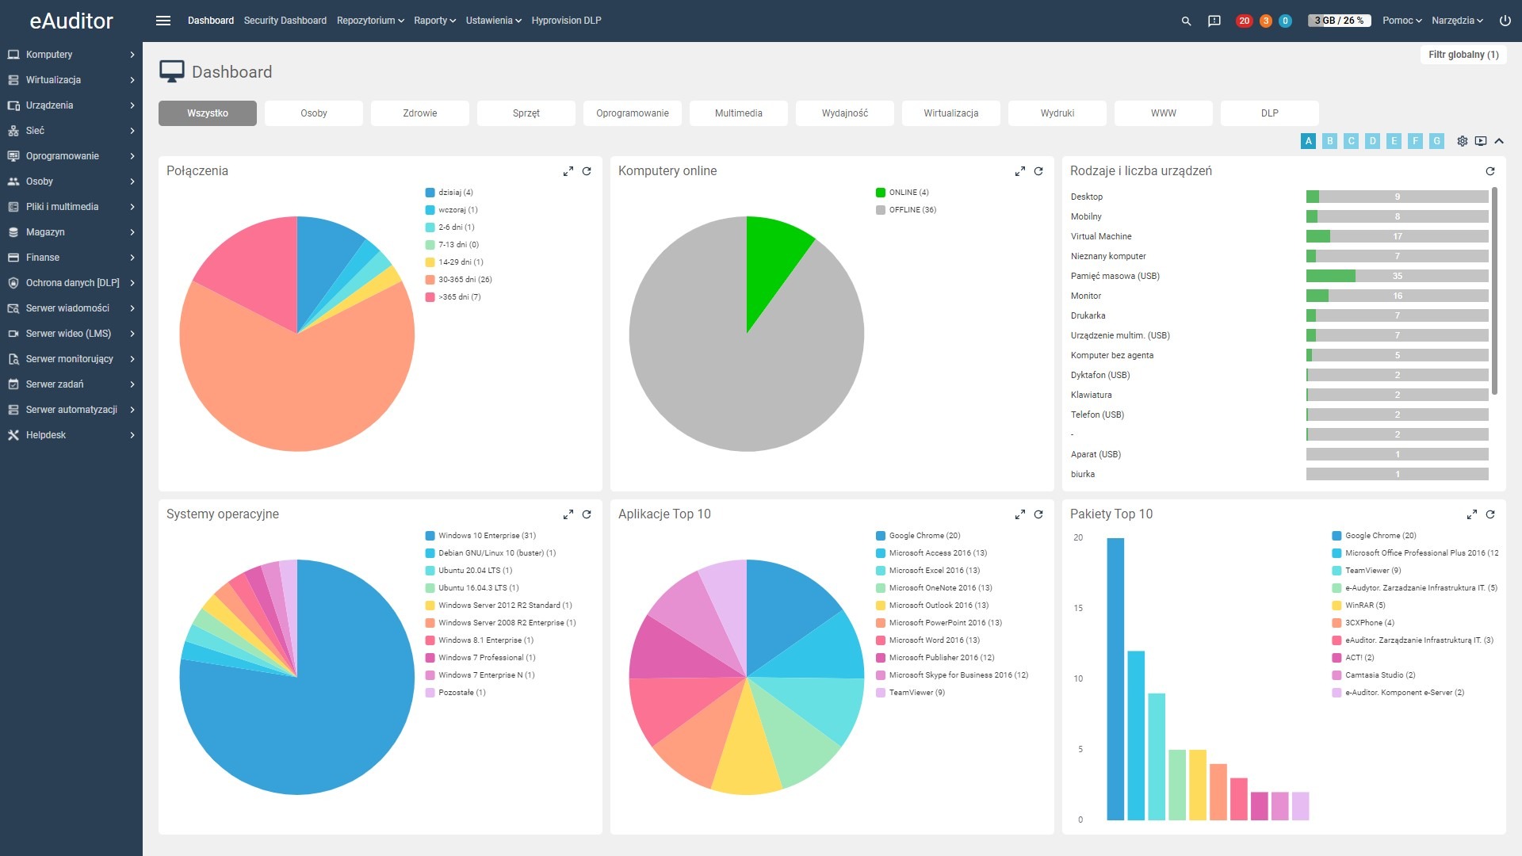Start the dashboard slideshow presentation icon
The height and width of the screenshot is (856, 1522).
point(1480,141)
